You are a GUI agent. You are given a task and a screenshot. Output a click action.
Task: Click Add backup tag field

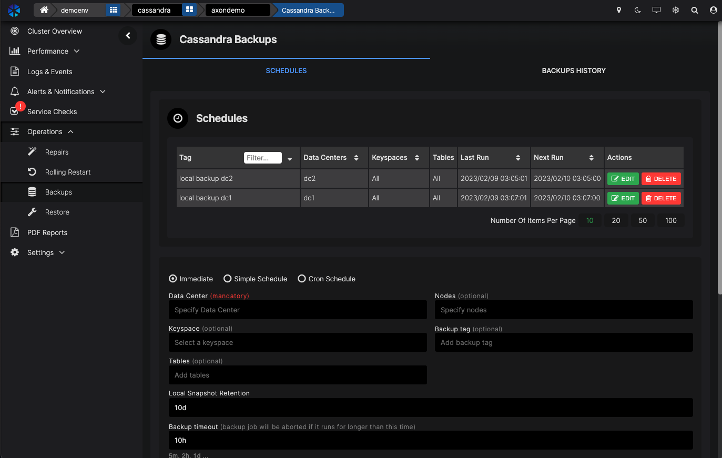(564, 342)
